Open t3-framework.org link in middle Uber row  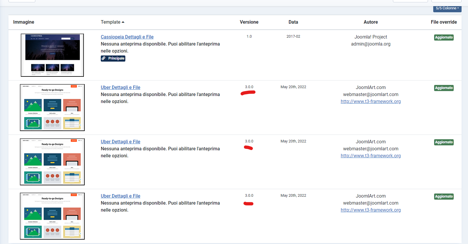point(370,156)
